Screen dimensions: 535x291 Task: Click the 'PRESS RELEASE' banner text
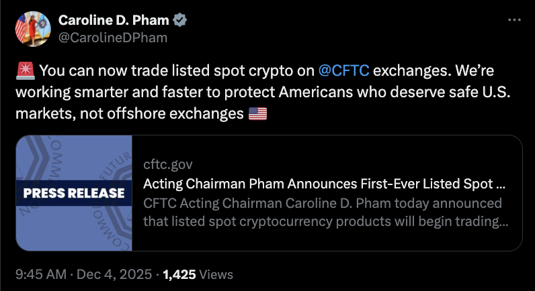pos(74,193)
